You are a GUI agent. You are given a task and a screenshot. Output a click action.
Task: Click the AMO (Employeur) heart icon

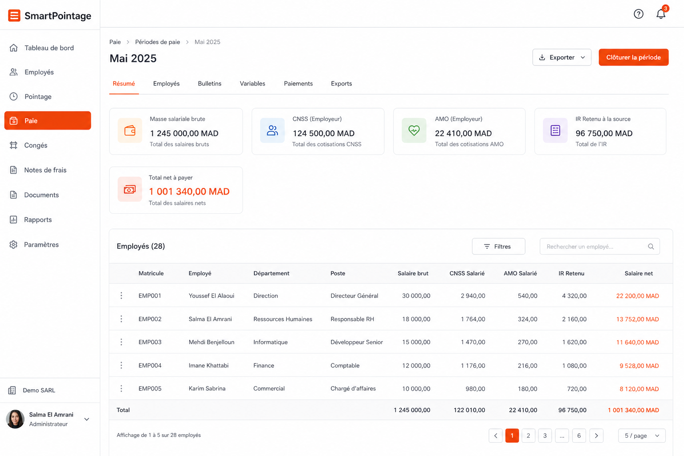pos(414,130)
